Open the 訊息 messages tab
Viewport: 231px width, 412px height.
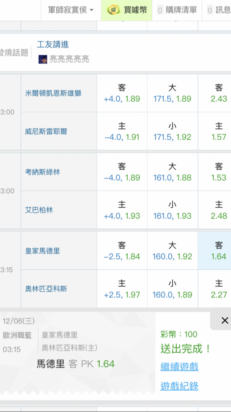click(x=217, y=10)
